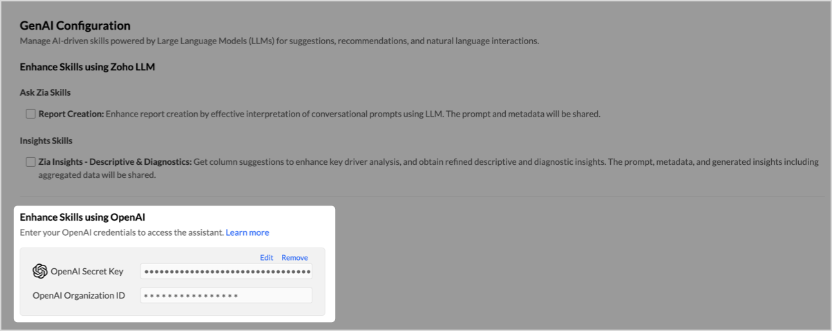Image resolution: width=832 pixels, height=331 pixels.
Task: Focus the OpenAI Organization ID field
Action: tap(226, 295)
